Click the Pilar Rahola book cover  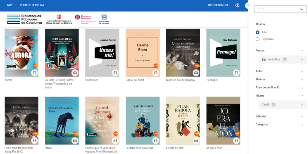point(183,121)
